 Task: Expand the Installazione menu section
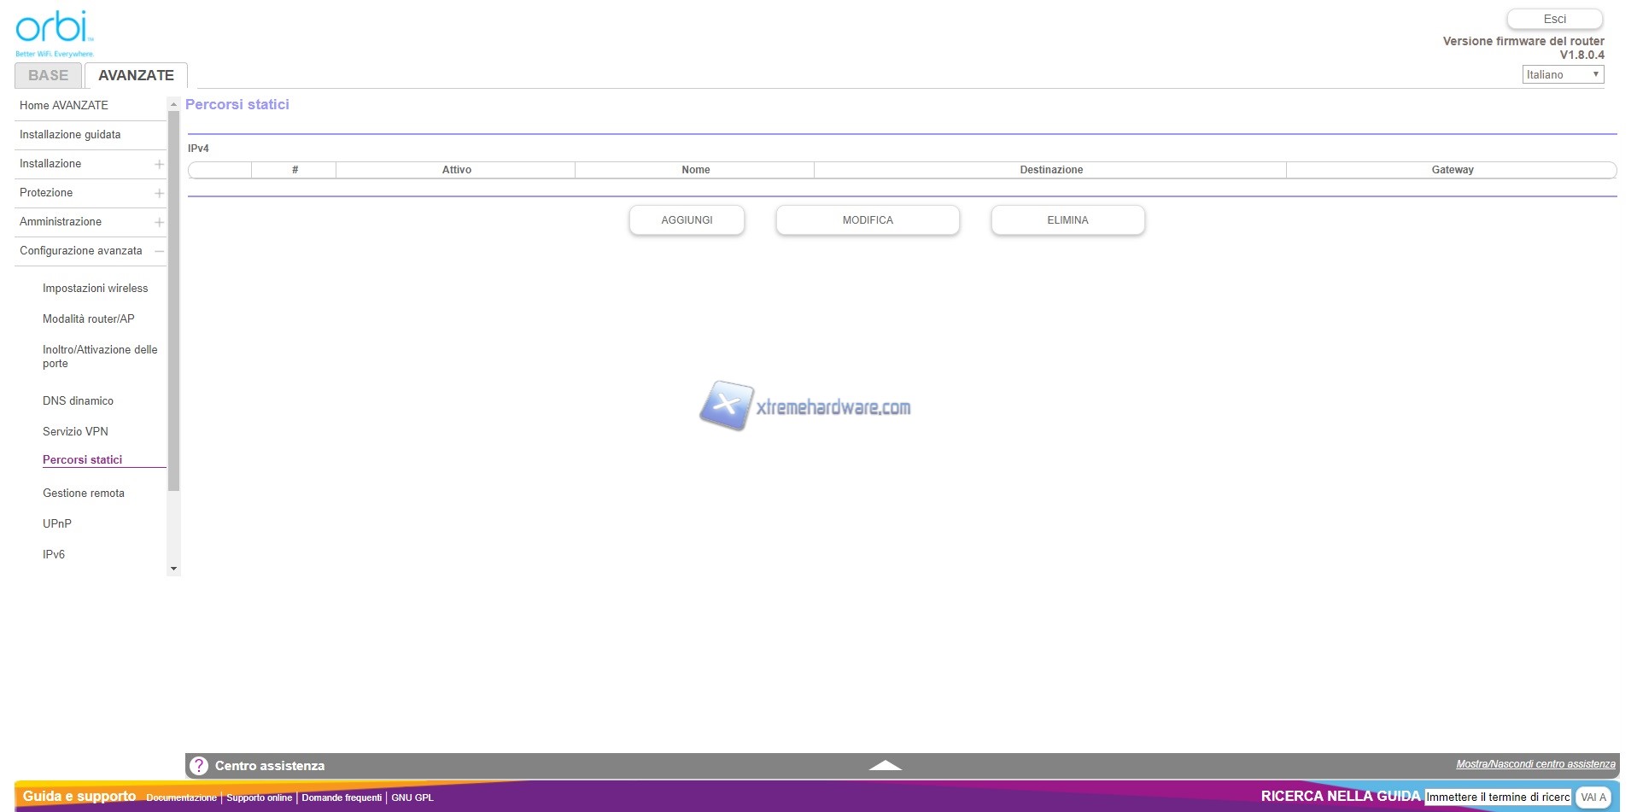pos(159,164)
